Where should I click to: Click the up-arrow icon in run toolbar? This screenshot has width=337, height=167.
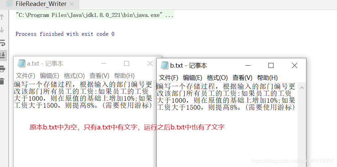pyautogui.click(x=2, y=17)
